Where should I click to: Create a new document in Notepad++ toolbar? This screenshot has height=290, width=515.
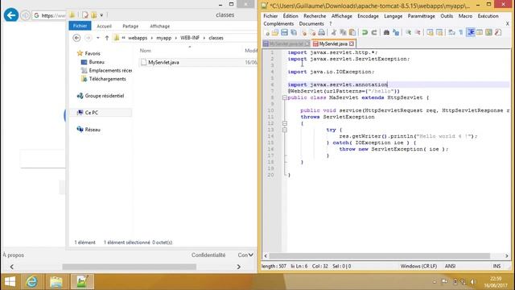point(266,32)
